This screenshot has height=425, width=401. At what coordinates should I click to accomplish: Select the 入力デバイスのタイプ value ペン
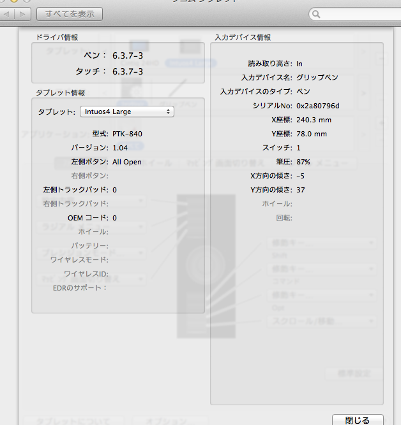click(x=303, y=92)
